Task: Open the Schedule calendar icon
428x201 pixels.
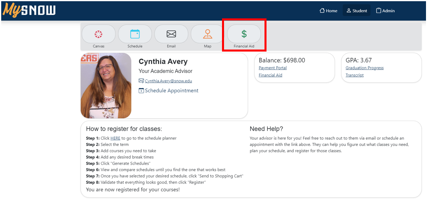Action: [x=135, y=34]
